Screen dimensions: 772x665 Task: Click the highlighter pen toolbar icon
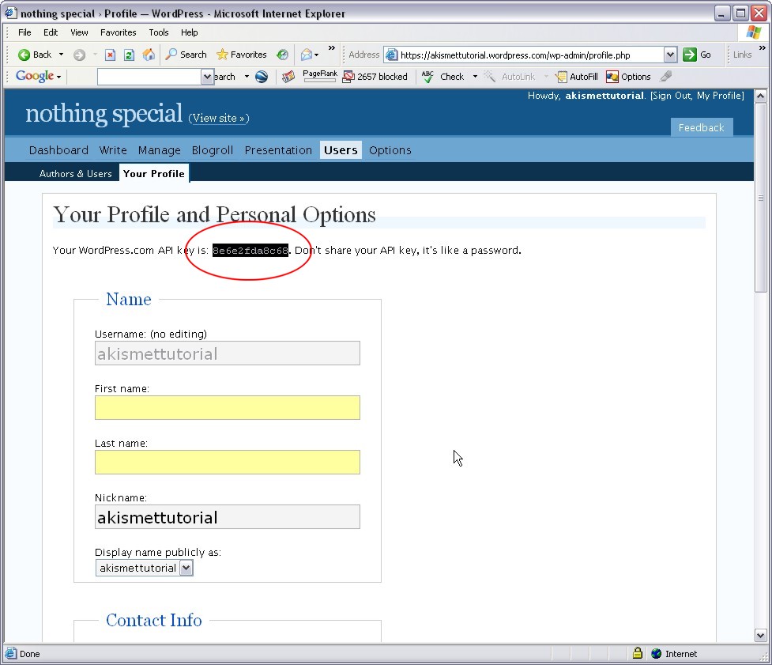pos(666,77)
